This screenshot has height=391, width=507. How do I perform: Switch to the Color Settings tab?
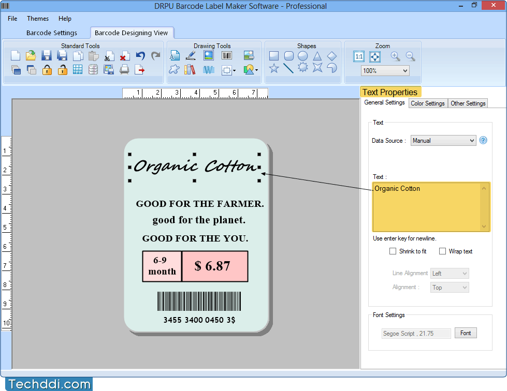click(x=427, y=103)
